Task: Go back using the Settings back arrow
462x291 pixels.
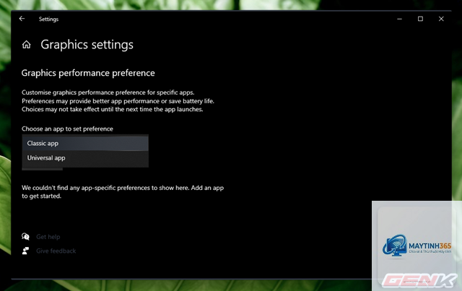Action: [x=22, y=19]
